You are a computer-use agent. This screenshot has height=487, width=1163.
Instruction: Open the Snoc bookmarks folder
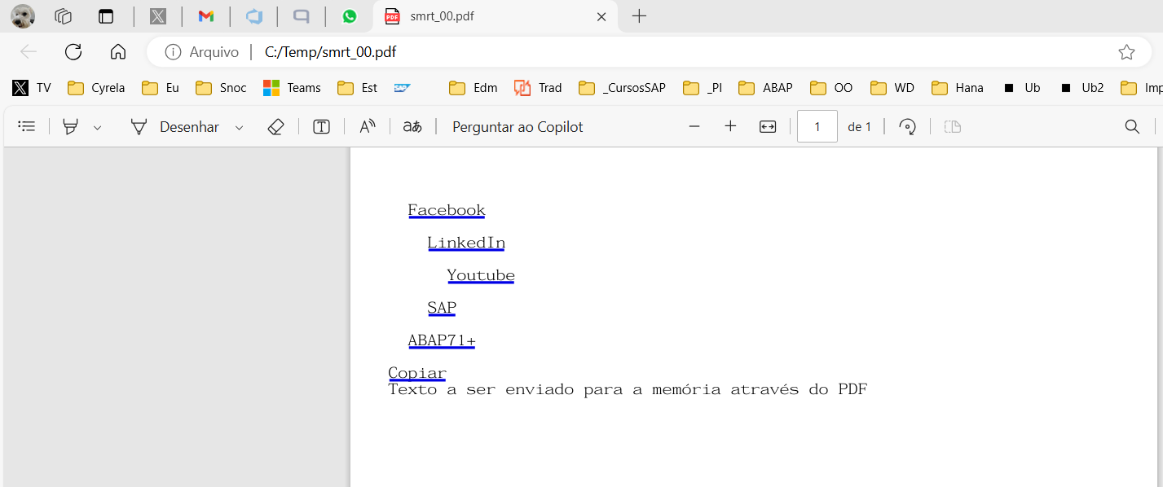pos(221,88)
